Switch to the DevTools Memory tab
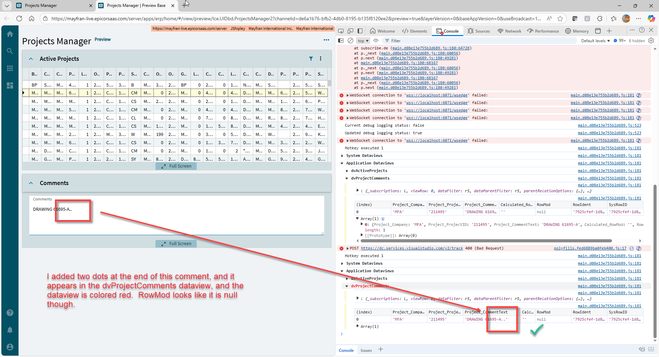Viewport: 659px width, 357px height. 577,31
